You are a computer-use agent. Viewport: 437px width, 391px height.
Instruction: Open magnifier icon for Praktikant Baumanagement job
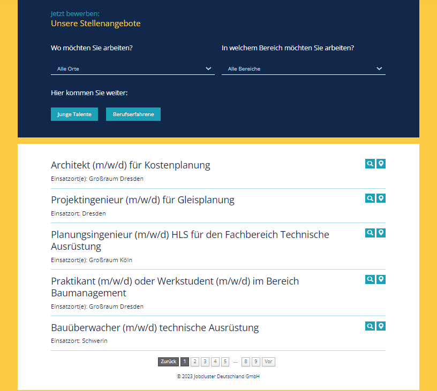pos(370,279)
